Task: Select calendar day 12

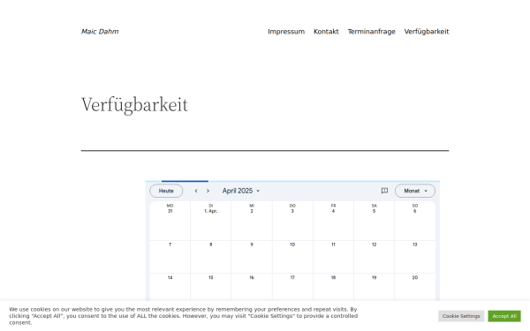Action: click(x=375, y=244)
